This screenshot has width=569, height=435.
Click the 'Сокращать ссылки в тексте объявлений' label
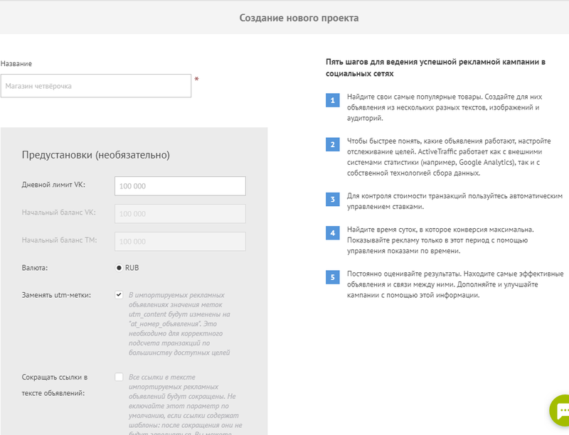(x=54, y=385)
